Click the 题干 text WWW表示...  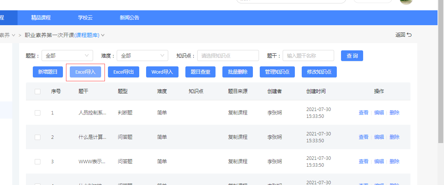tap(93, 162)
